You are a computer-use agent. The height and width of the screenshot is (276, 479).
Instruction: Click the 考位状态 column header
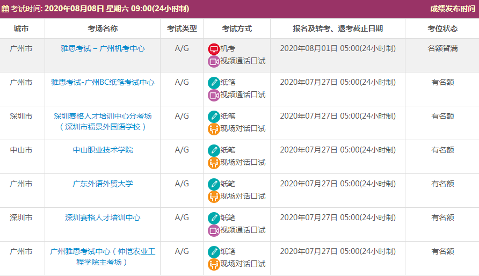click(x=442, y=28)
